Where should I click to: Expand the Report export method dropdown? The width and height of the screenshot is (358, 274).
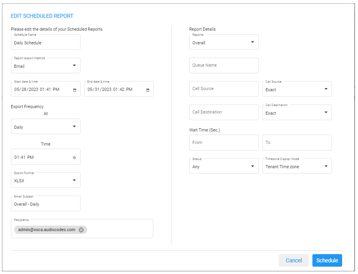click(x=74, y=66)
